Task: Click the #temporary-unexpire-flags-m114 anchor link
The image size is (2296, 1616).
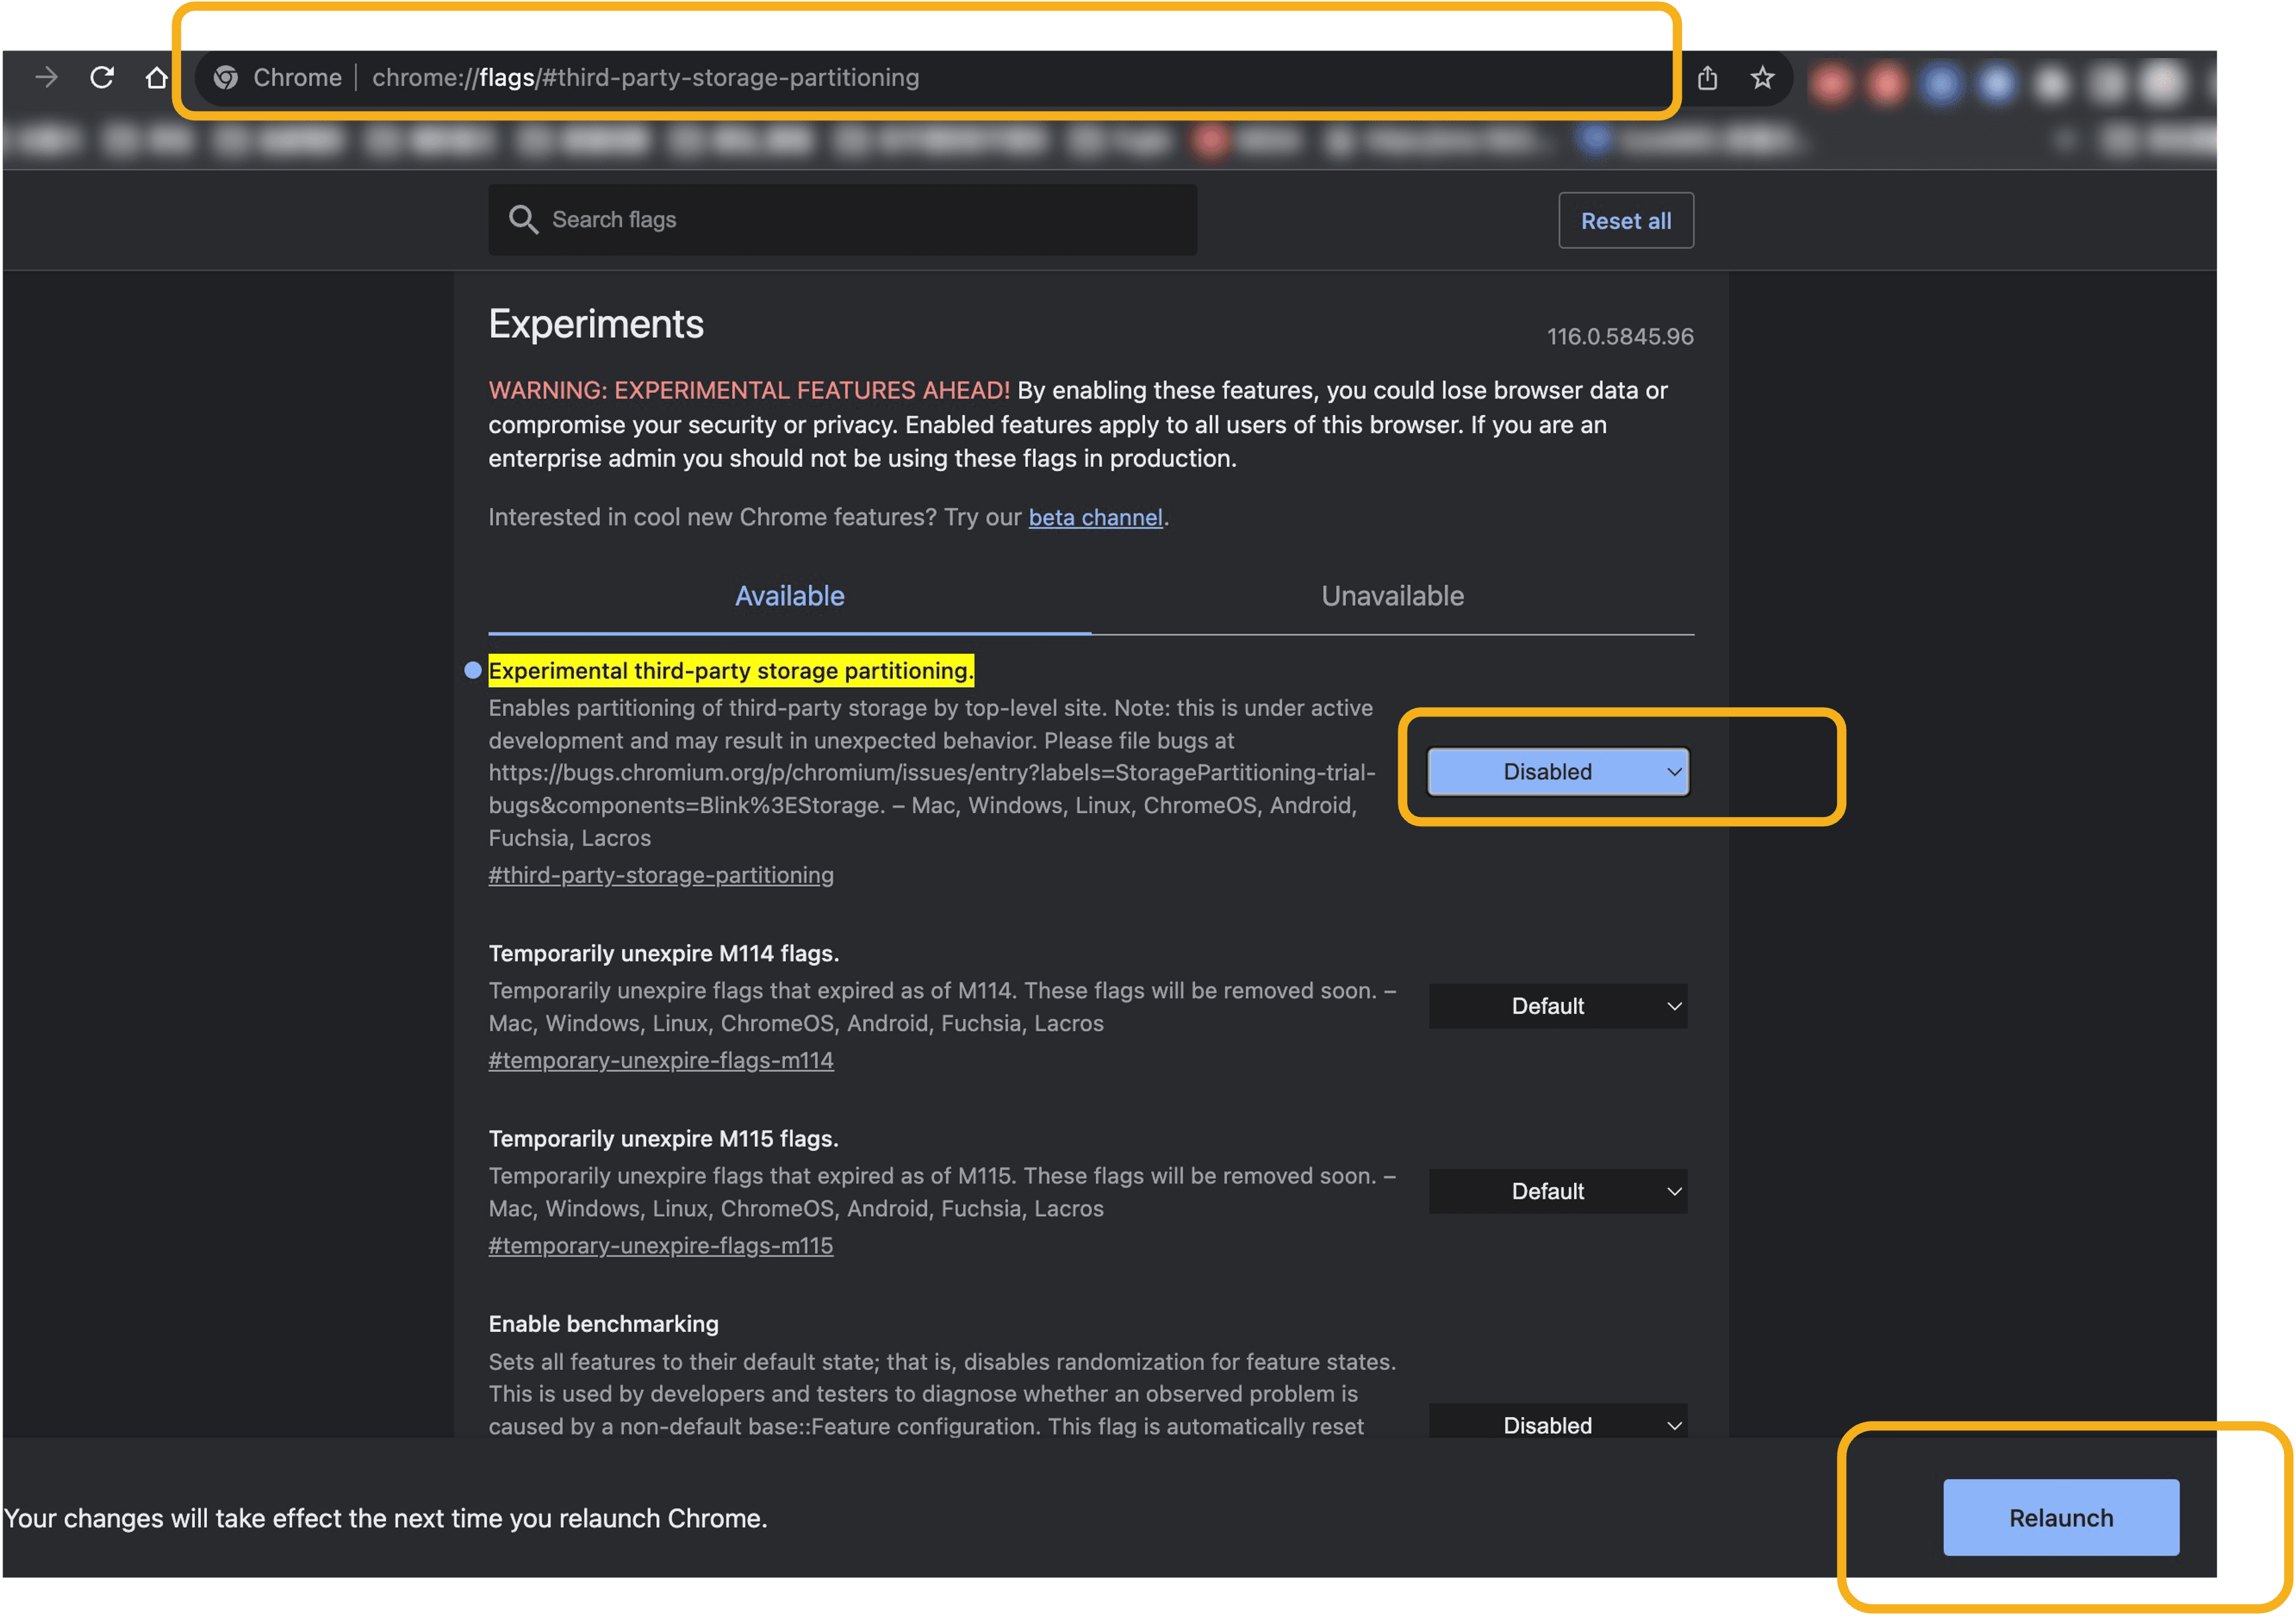Action: (x=660, y=1060)
